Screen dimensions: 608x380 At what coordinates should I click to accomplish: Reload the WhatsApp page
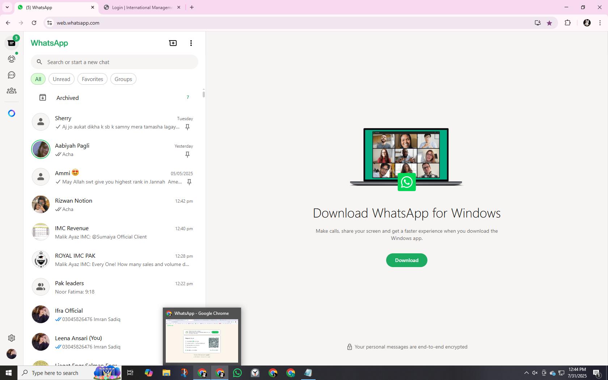(34, 23)
